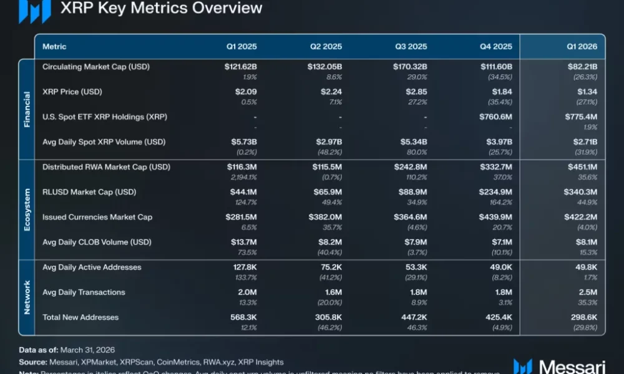This screenshot has width=624, height=374.
Task: Click the "35.3%" transactions change figure
Action: [587, 302]
